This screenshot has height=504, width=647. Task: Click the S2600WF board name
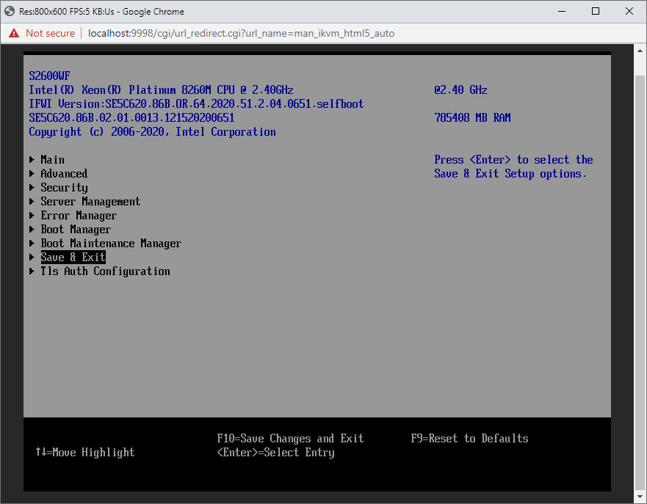(x=49, y=76)
